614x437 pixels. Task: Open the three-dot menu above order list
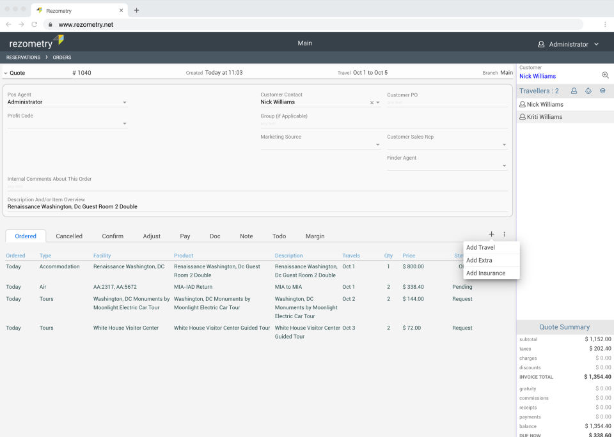click(504, 234)
